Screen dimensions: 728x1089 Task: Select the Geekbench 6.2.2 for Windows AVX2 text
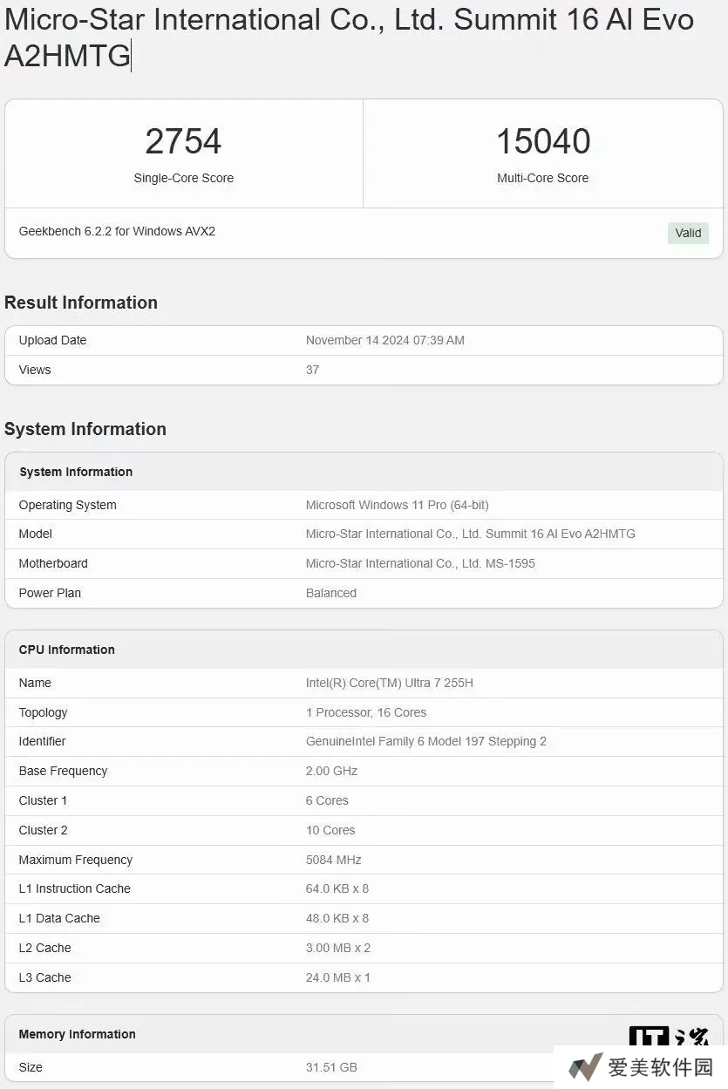pyautogui.click(x=117, y=231)
